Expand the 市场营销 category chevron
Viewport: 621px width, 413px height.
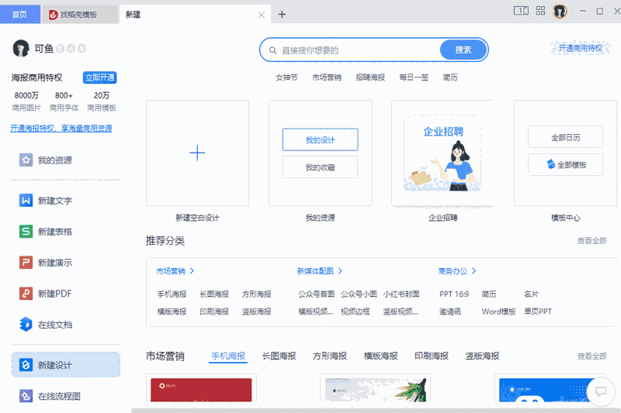tap(192, 270)
